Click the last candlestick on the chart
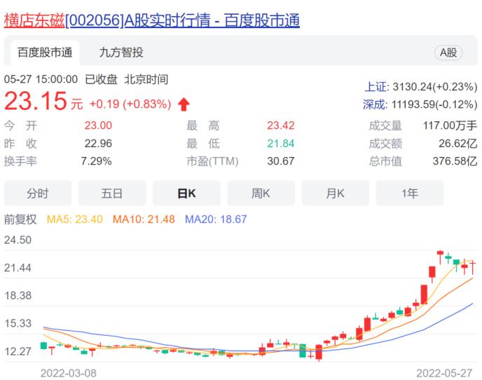 pyautogui.click(x=473, y=267)
